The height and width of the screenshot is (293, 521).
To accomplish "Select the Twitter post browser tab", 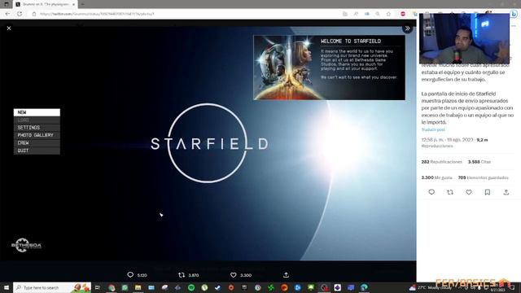I will (45, 4).
